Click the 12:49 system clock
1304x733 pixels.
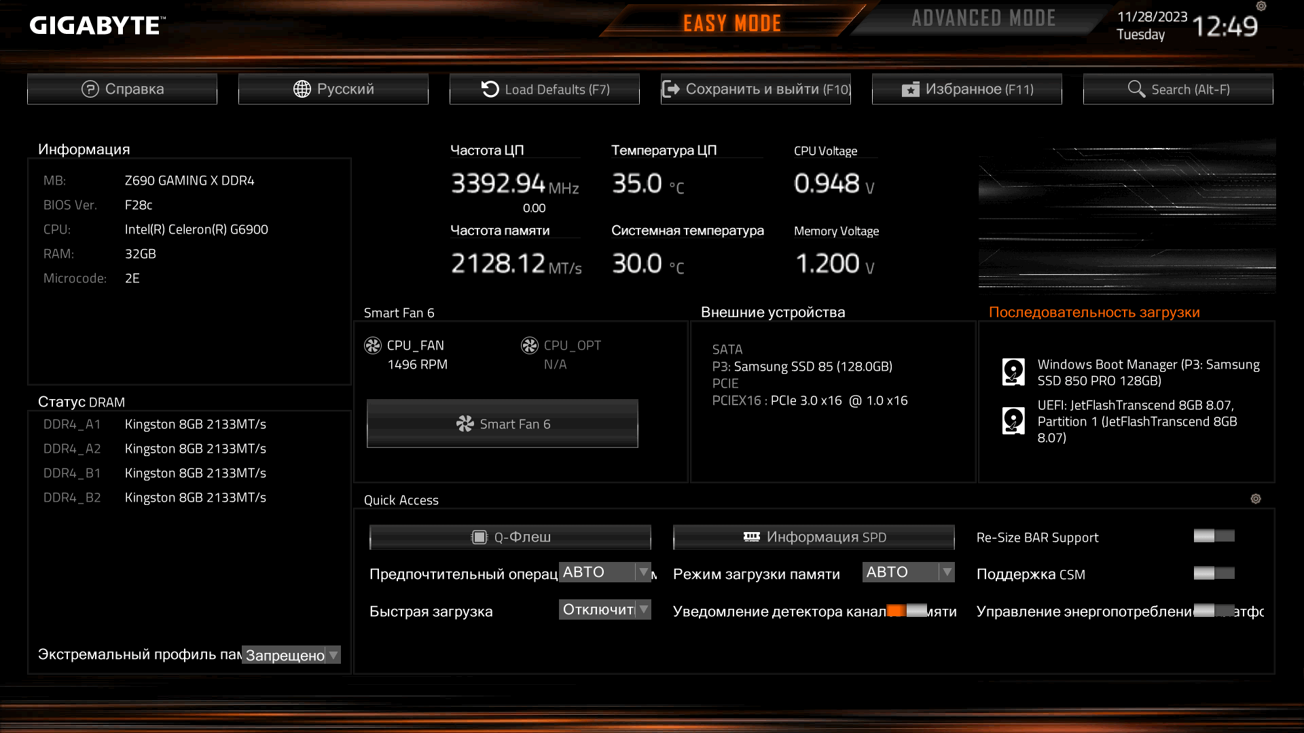coord(1225,26)
